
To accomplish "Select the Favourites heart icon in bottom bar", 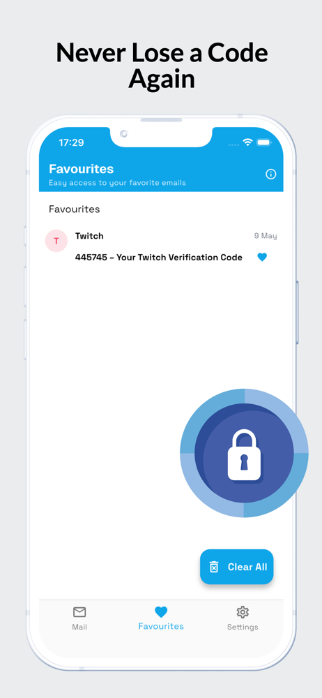I will [x=161, y=612].
